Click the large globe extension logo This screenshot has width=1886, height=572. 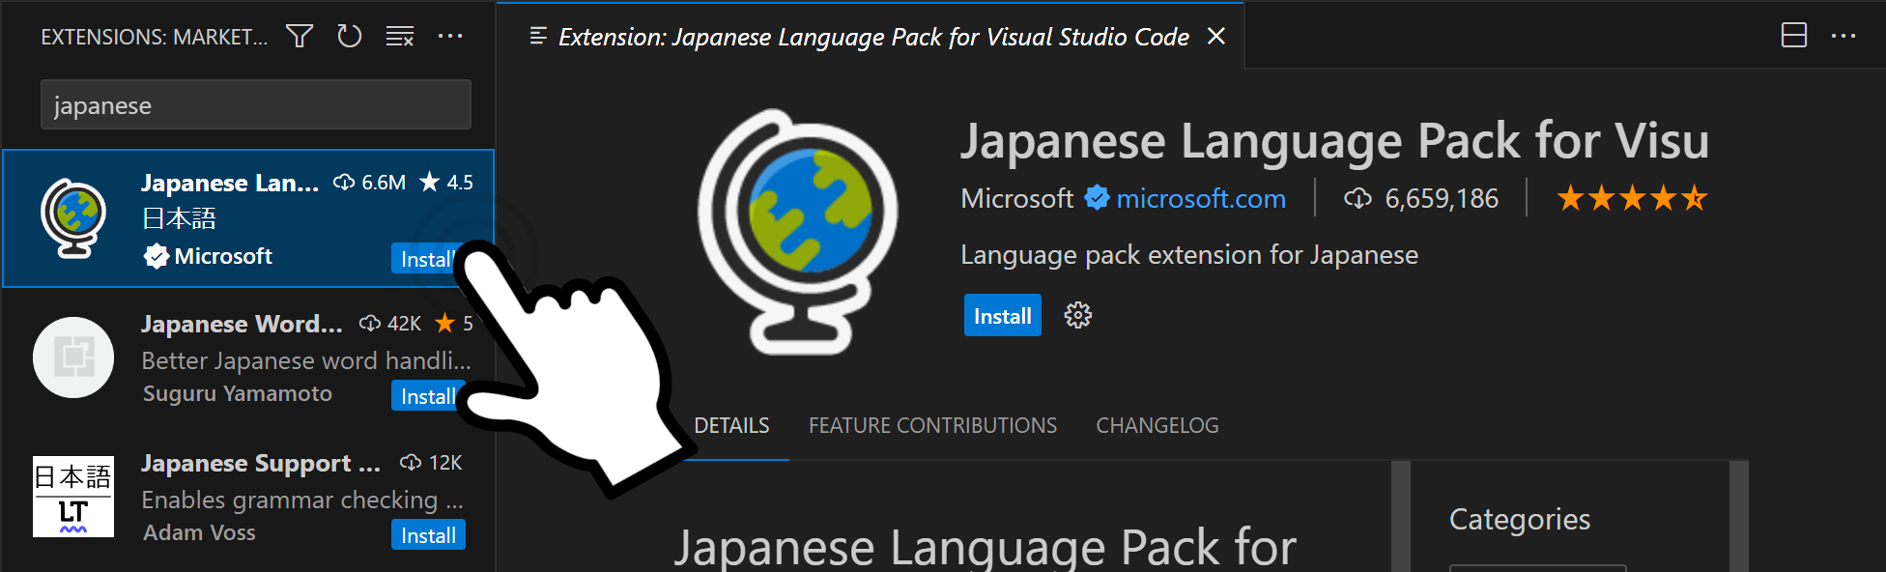tap(798, 232)
